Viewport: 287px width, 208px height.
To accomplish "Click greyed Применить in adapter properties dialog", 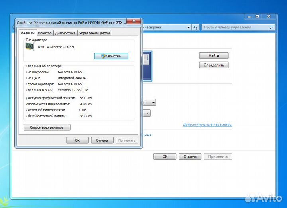I will pos(127,141).
